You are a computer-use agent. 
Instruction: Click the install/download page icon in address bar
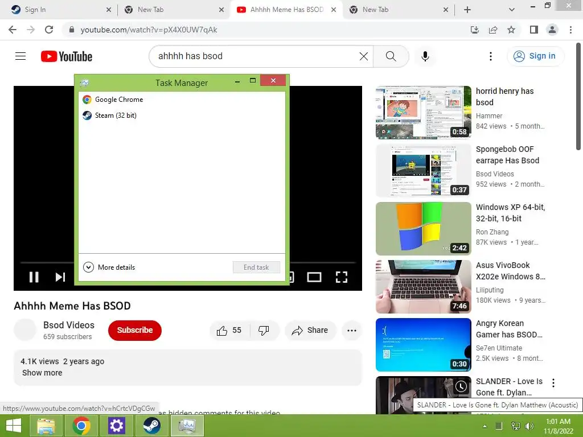click(x=474, y=30)
